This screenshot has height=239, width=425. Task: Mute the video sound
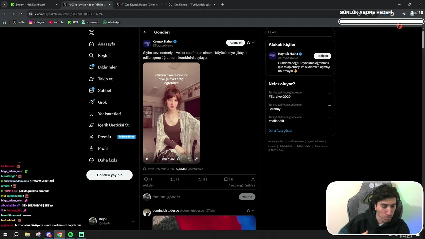click(178, 159)
